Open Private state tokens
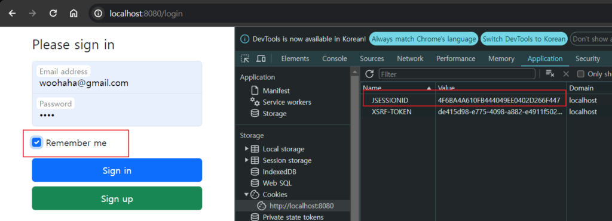The height and width of the screenshot is (221, 612). point(287,217)
